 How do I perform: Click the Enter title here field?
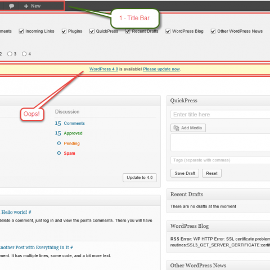coord(220,114)
